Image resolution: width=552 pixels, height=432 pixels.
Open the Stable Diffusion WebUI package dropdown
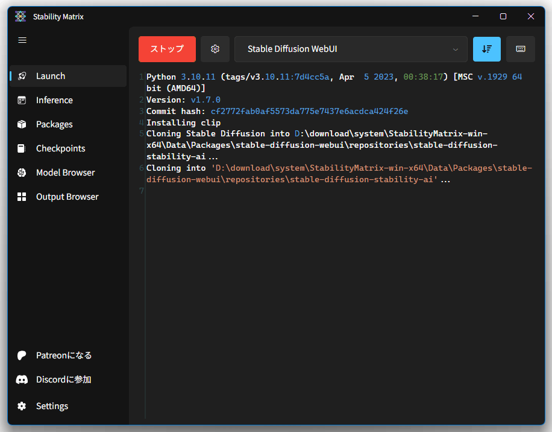pyautogui.click(x=351, y=49)
